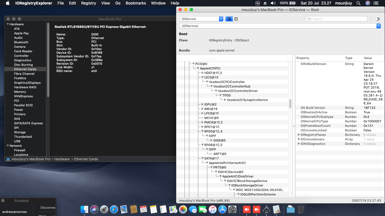Launch Siri from the Dock
This screenshot has height=216, width=385.
(x=94, y=209)
